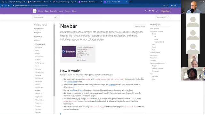Jump to Responsive behaviors in page contents

click(x=157, y=63)
